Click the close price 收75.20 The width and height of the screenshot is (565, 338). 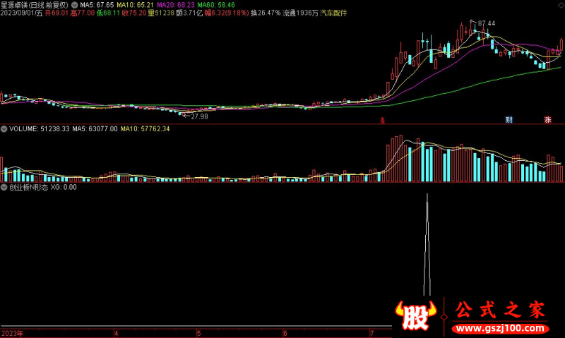click(x=134, y=13)
